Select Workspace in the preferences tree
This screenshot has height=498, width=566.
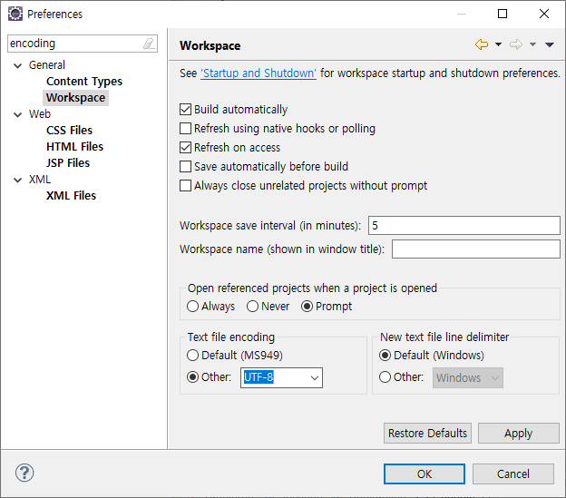click(x=76, y=98)
